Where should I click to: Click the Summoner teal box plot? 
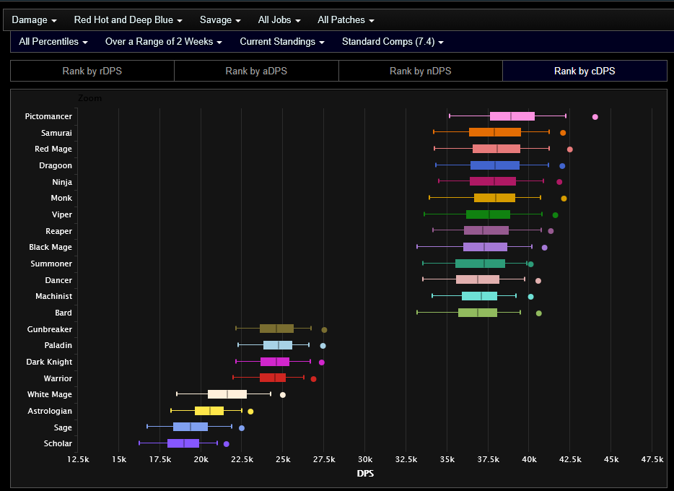(480, 264)
